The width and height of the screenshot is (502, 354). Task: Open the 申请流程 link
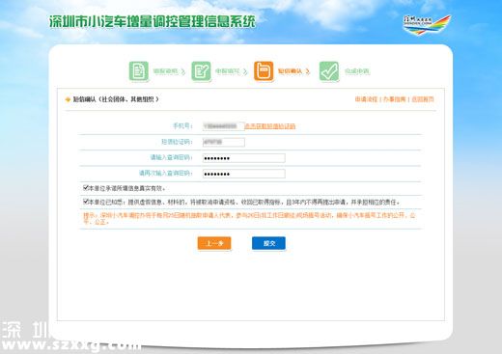pyautogui.click(x=366, y=99)
